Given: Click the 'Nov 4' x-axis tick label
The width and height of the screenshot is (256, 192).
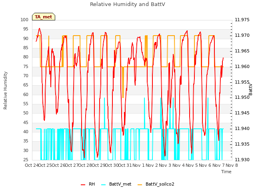Looking at the screenshot, I should click(x=178, y=165).
